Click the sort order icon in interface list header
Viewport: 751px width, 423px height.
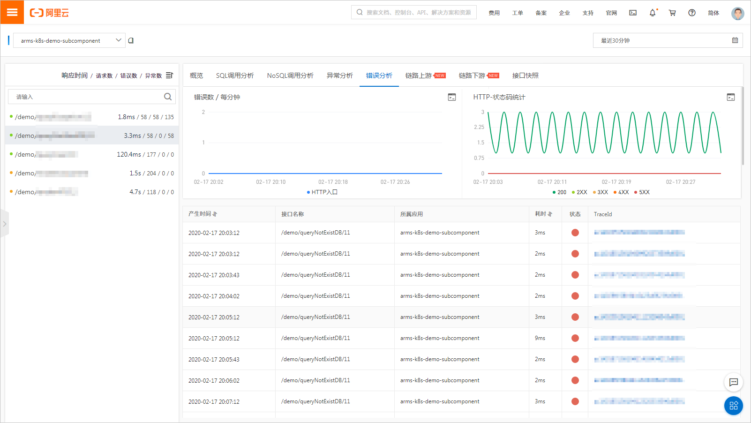point(170,75)
